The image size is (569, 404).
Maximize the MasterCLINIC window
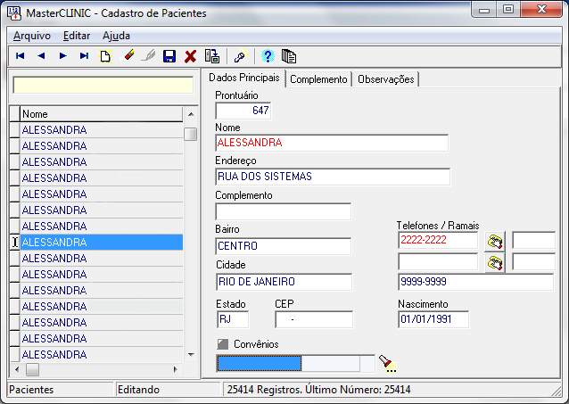[x=508, y=10]
